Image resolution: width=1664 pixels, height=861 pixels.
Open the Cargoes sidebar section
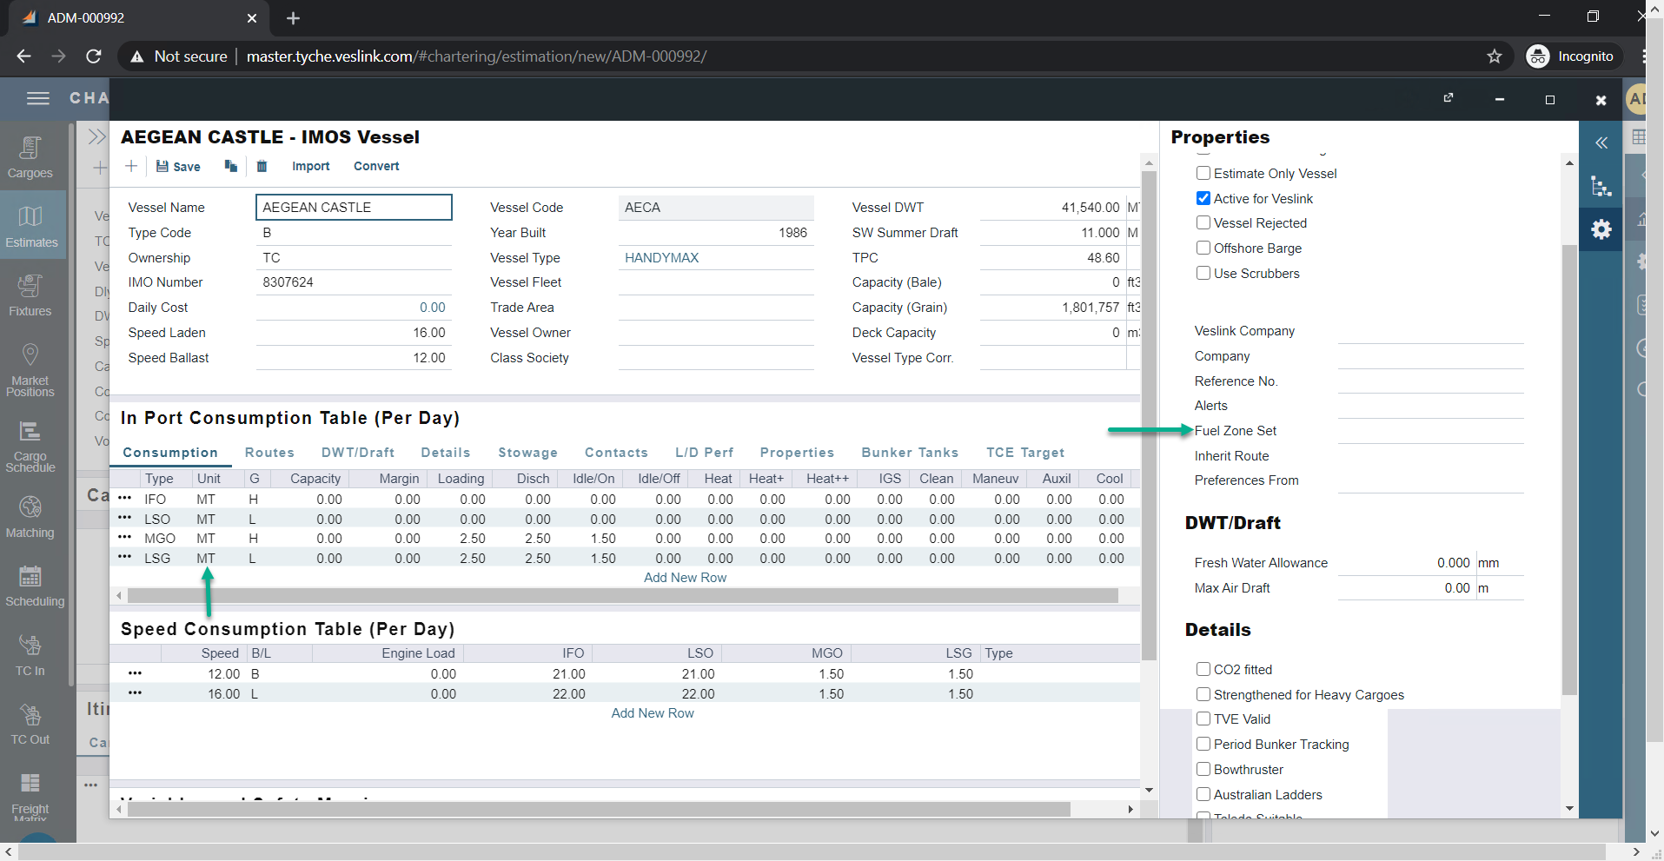click(30, 157)
